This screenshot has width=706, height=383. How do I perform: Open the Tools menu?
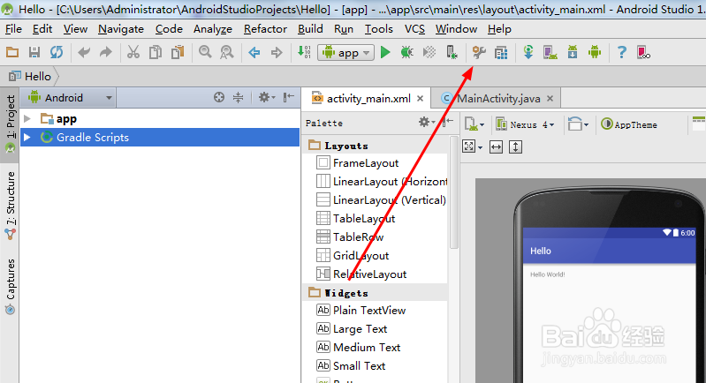379,29
